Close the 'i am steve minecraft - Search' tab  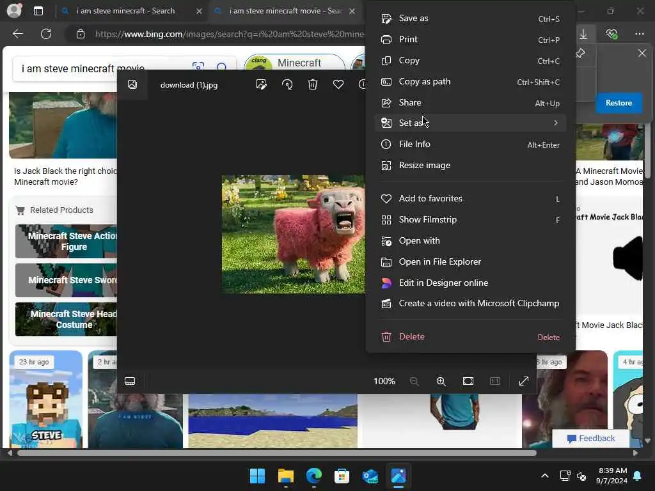(200, 12)
